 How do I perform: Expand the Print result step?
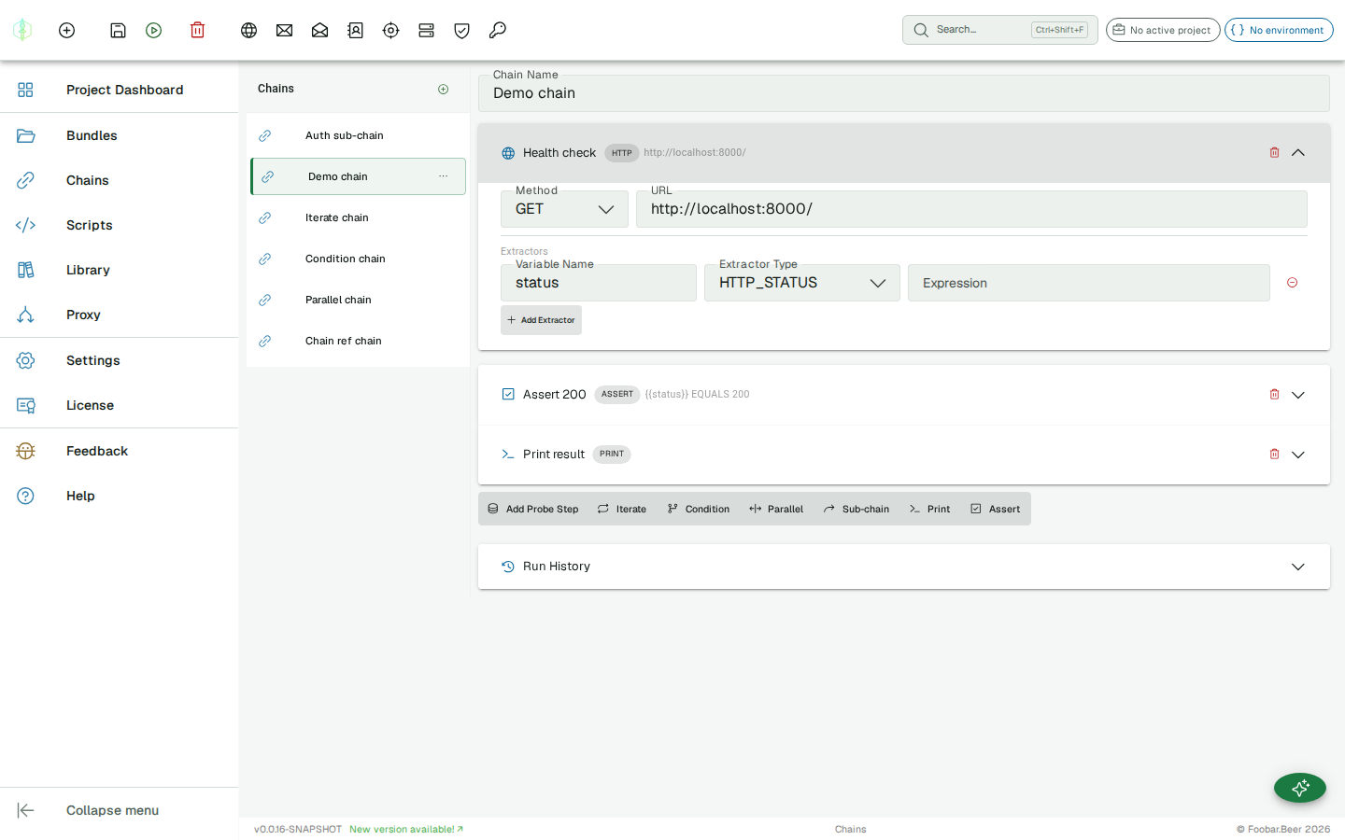pos(1298,455)
